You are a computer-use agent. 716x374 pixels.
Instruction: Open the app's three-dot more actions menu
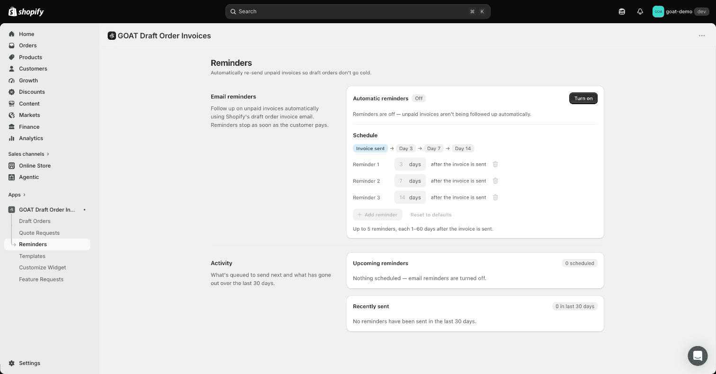point(702,36)
